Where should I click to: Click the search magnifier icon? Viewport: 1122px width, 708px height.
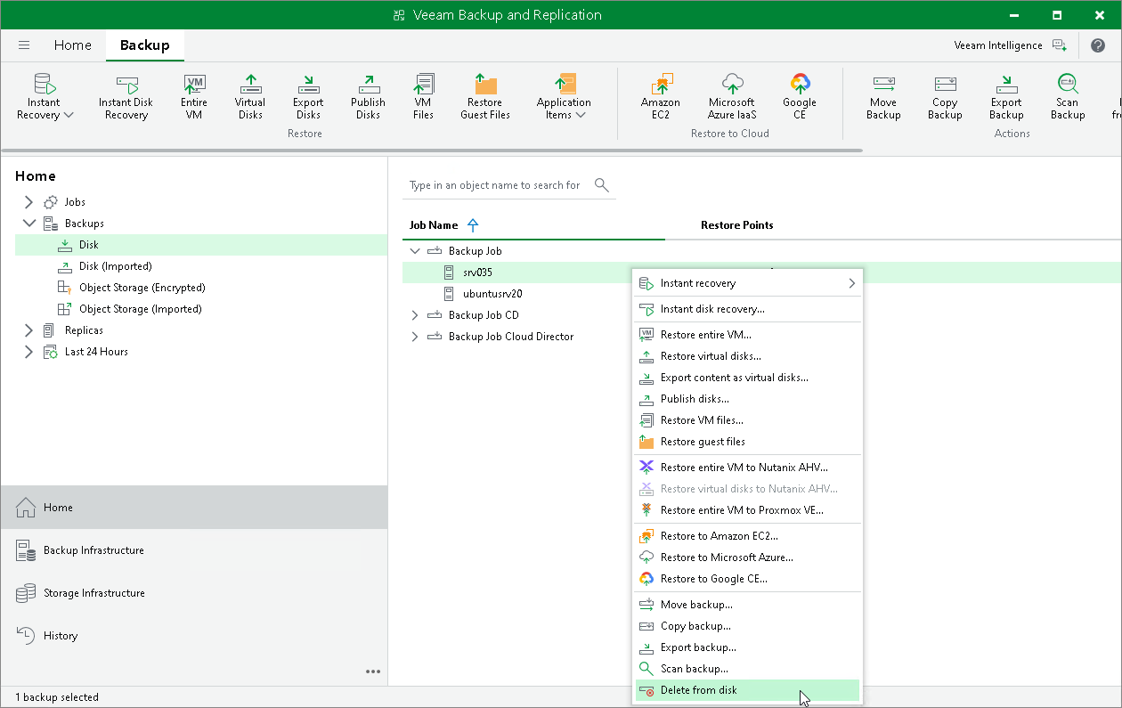pos(602,185)
